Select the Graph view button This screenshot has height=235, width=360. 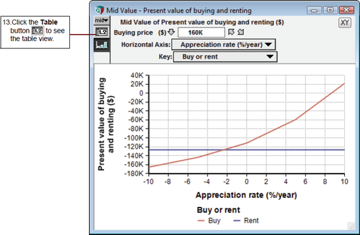[x=101, y=44]
